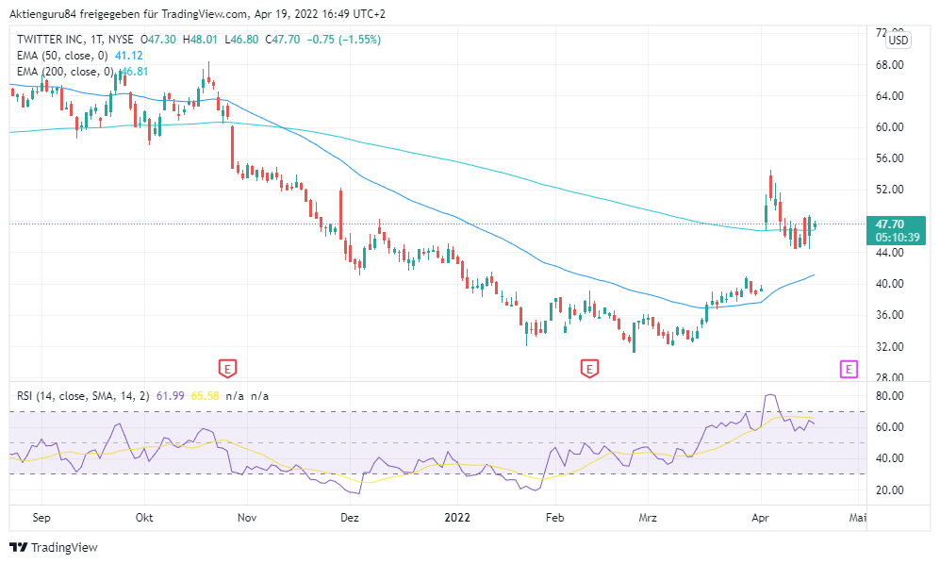
Task: Click the TradingView.com text in the header
Action: tap(205, 14)
